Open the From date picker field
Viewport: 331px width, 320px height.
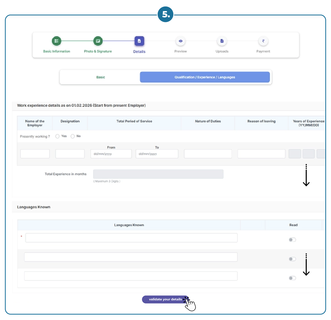(x=111, y=154)
